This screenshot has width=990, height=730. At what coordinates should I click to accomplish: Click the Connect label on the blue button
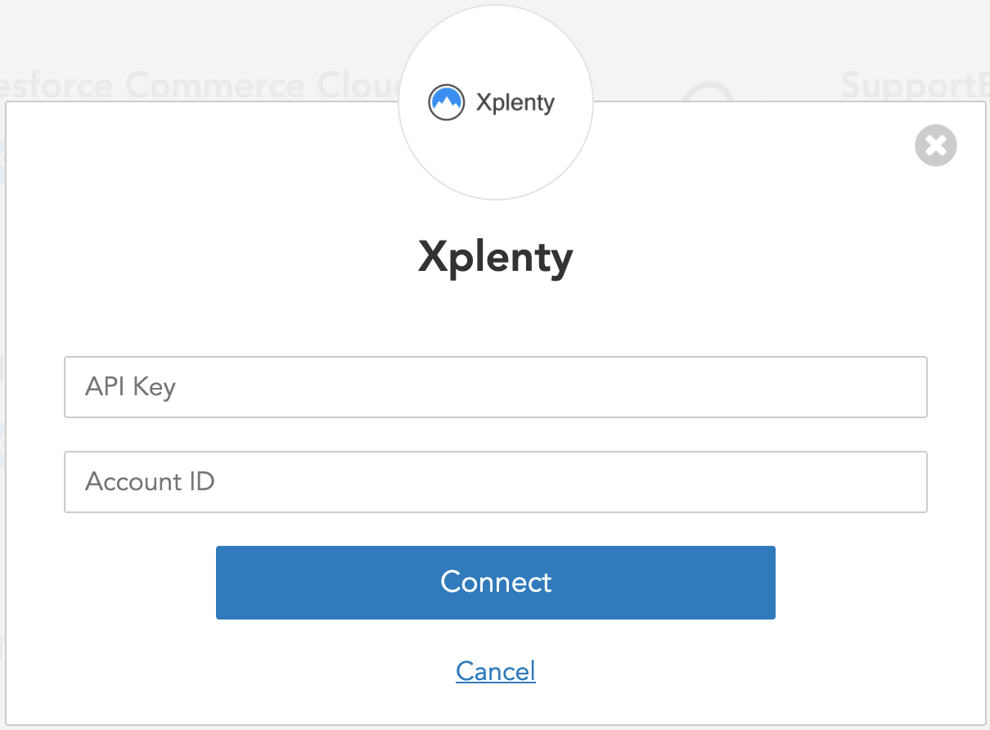pos(495,582)
